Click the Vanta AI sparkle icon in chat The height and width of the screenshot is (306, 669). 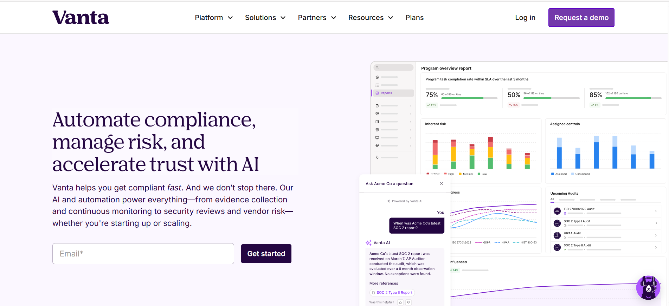tap(369, 242)
